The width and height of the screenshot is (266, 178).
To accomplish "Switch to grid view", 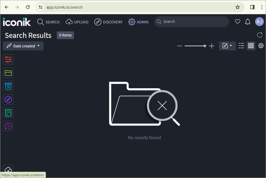I will (x=251, y=46).
